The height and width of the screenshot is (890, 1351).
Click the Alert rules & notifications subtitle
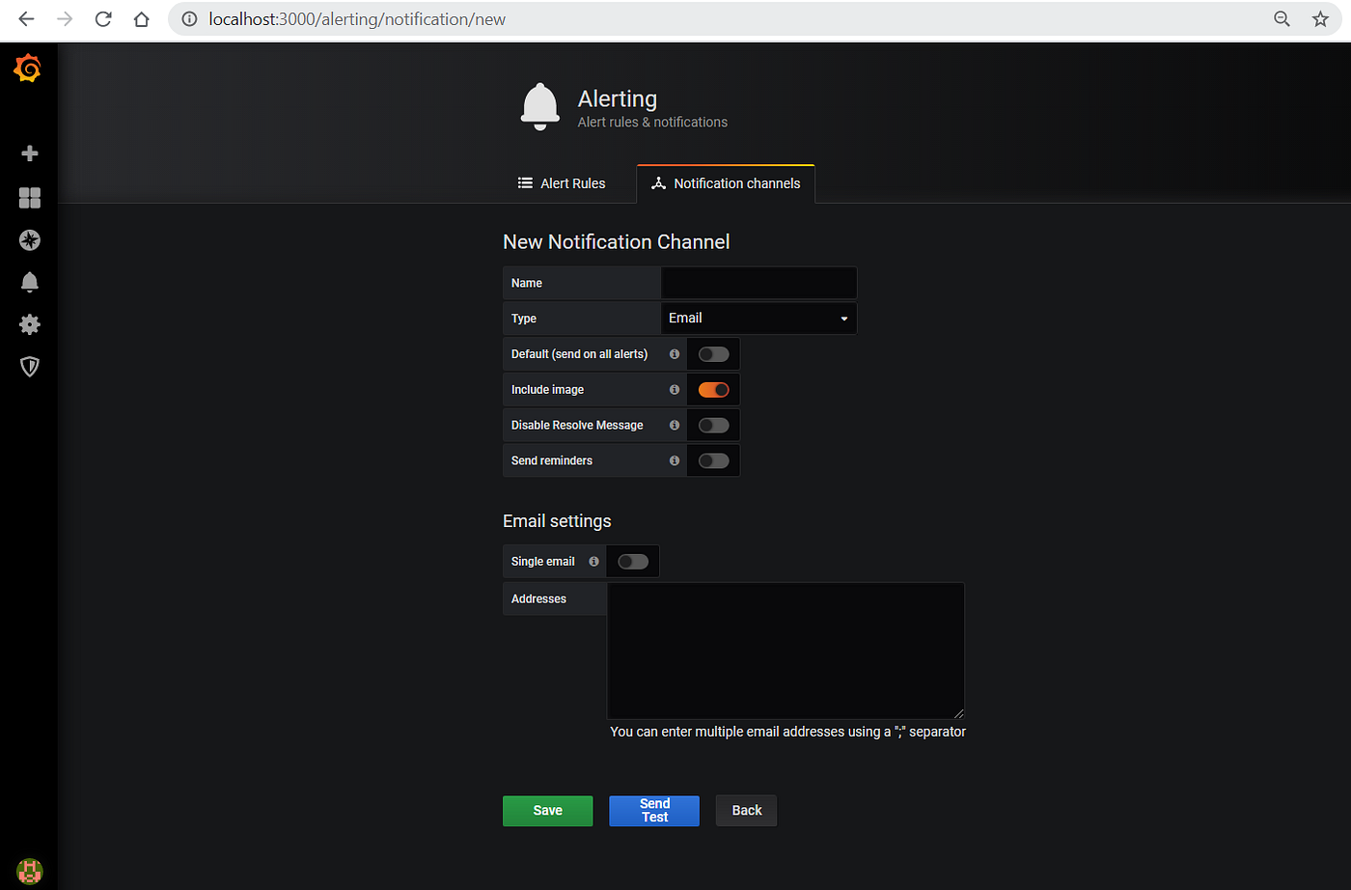(x=652, y=123)
